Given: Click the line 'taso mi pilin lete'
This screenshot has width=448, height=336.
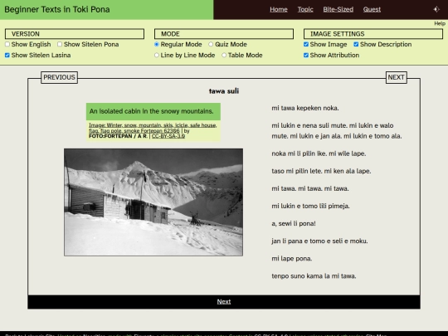Looking at the screenshot, I should 321,171.
